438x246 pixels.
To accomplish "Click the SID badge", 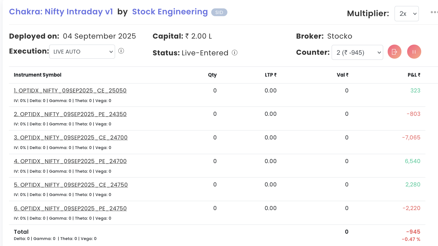I will tap(219, 12).
